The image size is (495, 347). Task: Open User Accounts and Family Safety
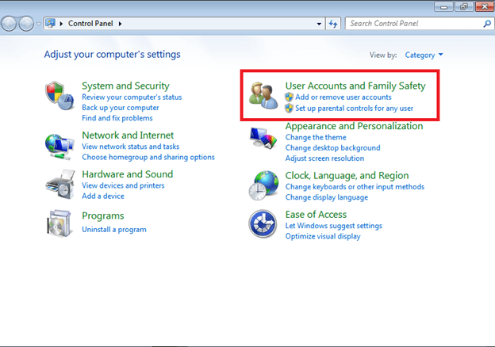355,86
